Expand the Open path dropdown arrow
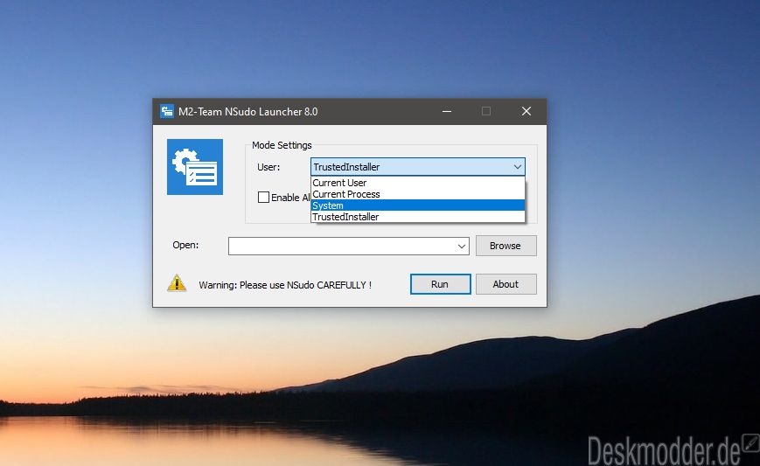This screenshot has width=760, height=466. pos(462,246)
